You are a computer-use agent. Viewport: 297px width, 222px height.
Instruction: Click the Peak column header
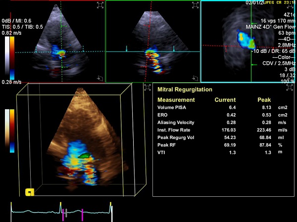point(264,100)
